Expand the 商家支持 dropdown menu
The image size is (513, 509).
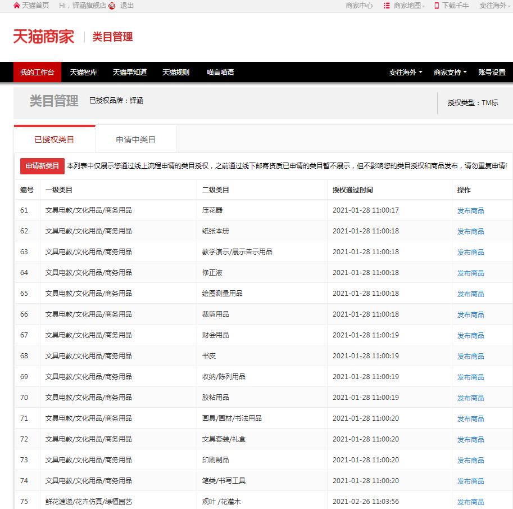tap(450, 73)
